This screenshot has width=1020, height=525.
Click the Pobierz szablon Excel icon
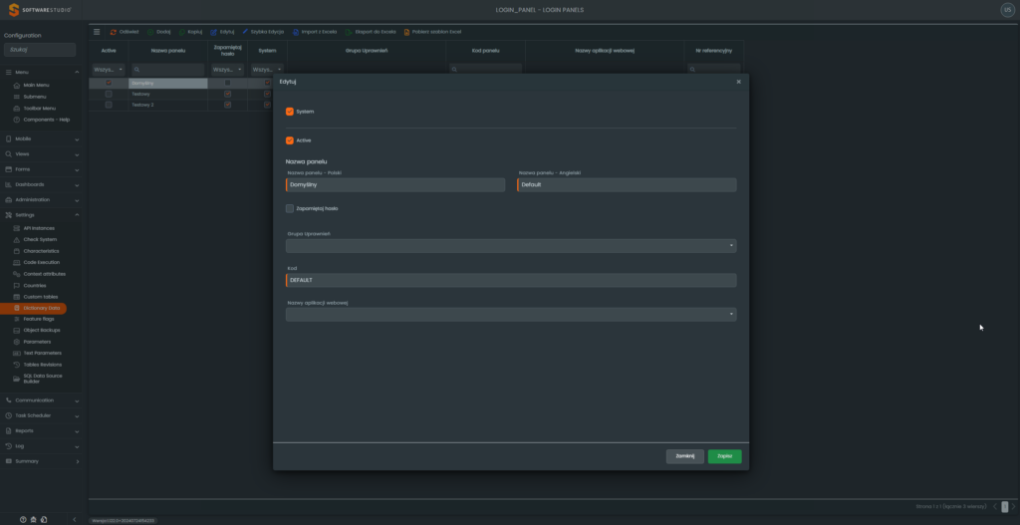(x=406, y=32)
